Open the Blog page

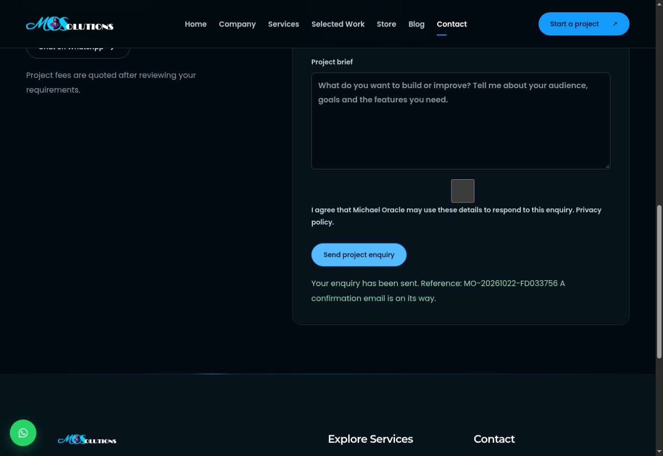click(417, 24)
